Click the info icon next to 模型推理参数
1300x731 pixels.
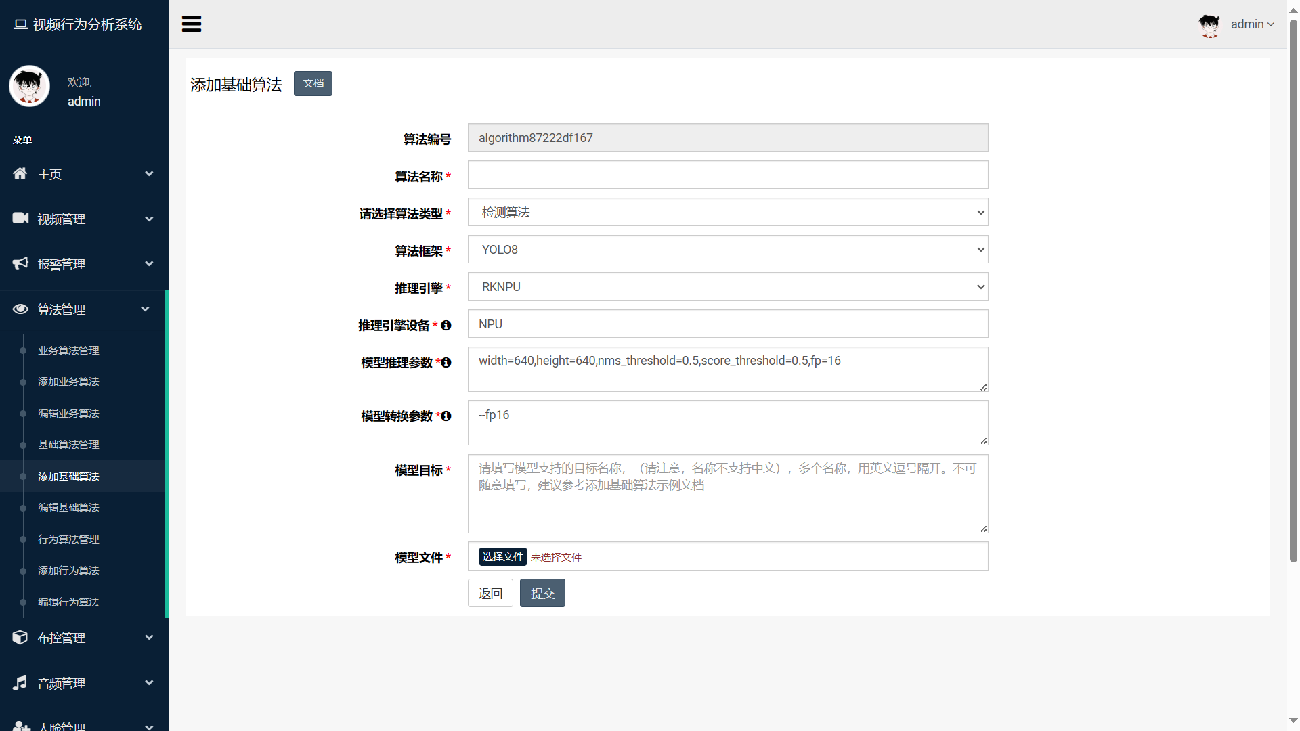[446, 363]
